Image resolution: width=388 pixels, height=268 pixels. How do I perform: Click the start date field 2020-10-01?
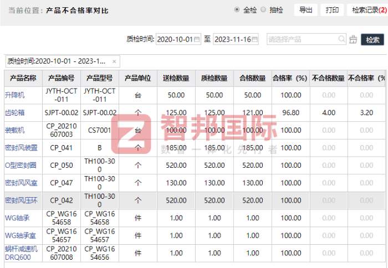point(174,40)
